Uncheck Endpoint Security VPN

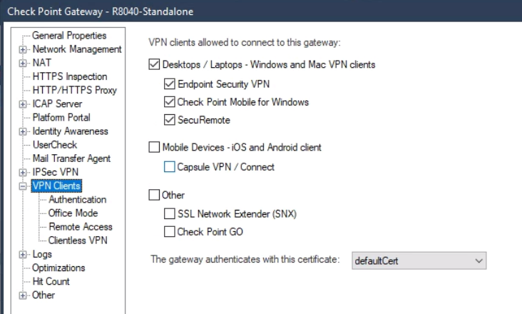click(x=170, y=84)
